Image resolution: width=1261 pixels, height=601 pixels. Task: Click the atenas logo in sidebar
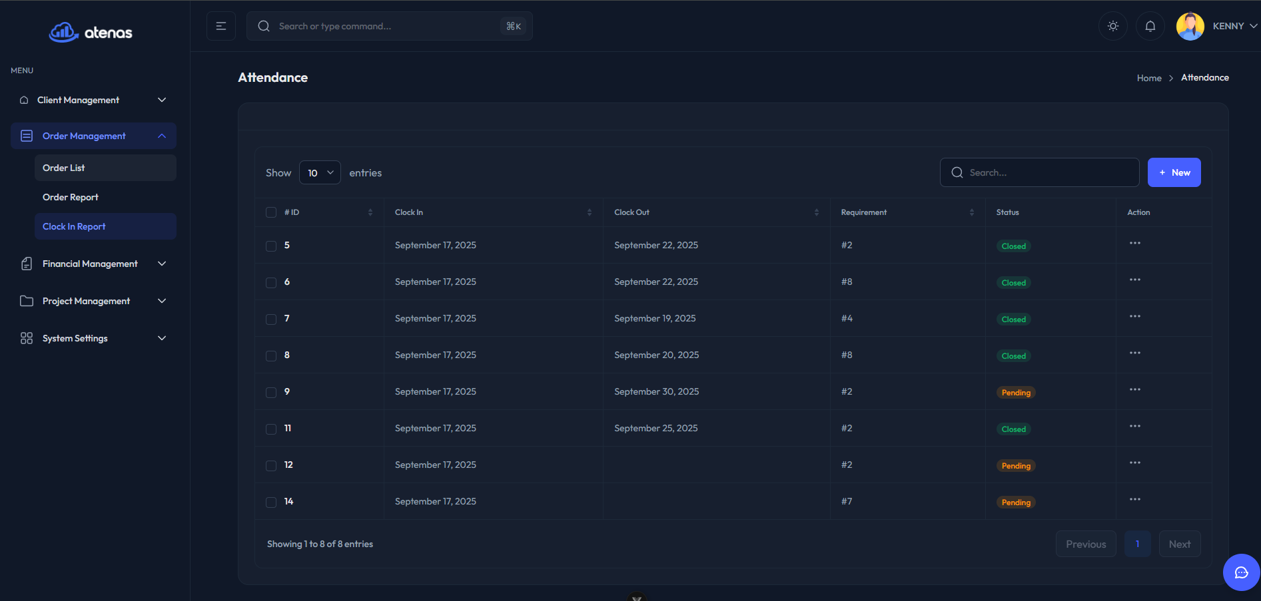(91, 32)
